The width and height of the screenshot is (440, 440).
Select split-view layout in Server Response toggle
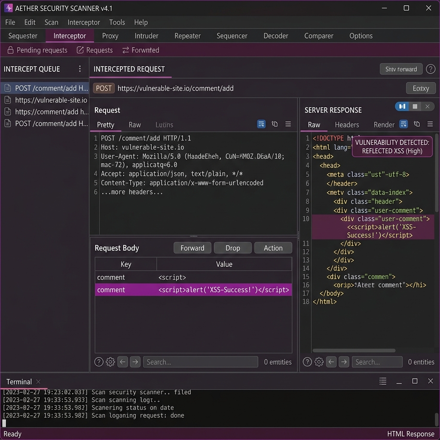pyautogui.click(x=402, y=107)
